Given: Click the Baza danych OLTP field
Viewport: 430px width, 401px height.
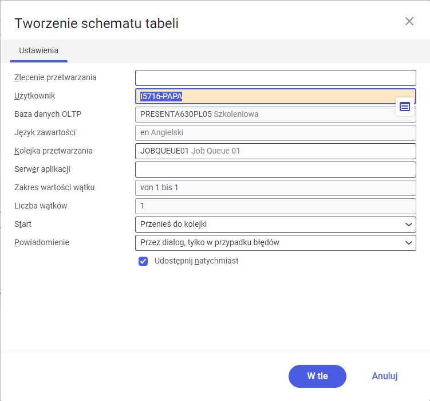Looking at the screenshot, I should click(x=275, y=115).
